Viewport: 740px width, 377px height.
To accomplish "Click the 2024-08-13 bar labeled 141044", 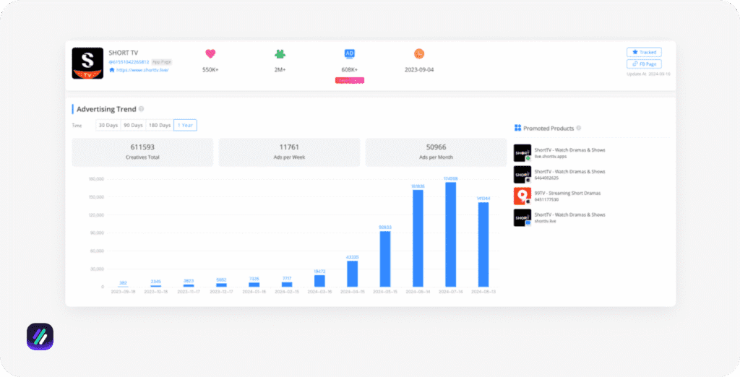I will click(x=483, y=244).
